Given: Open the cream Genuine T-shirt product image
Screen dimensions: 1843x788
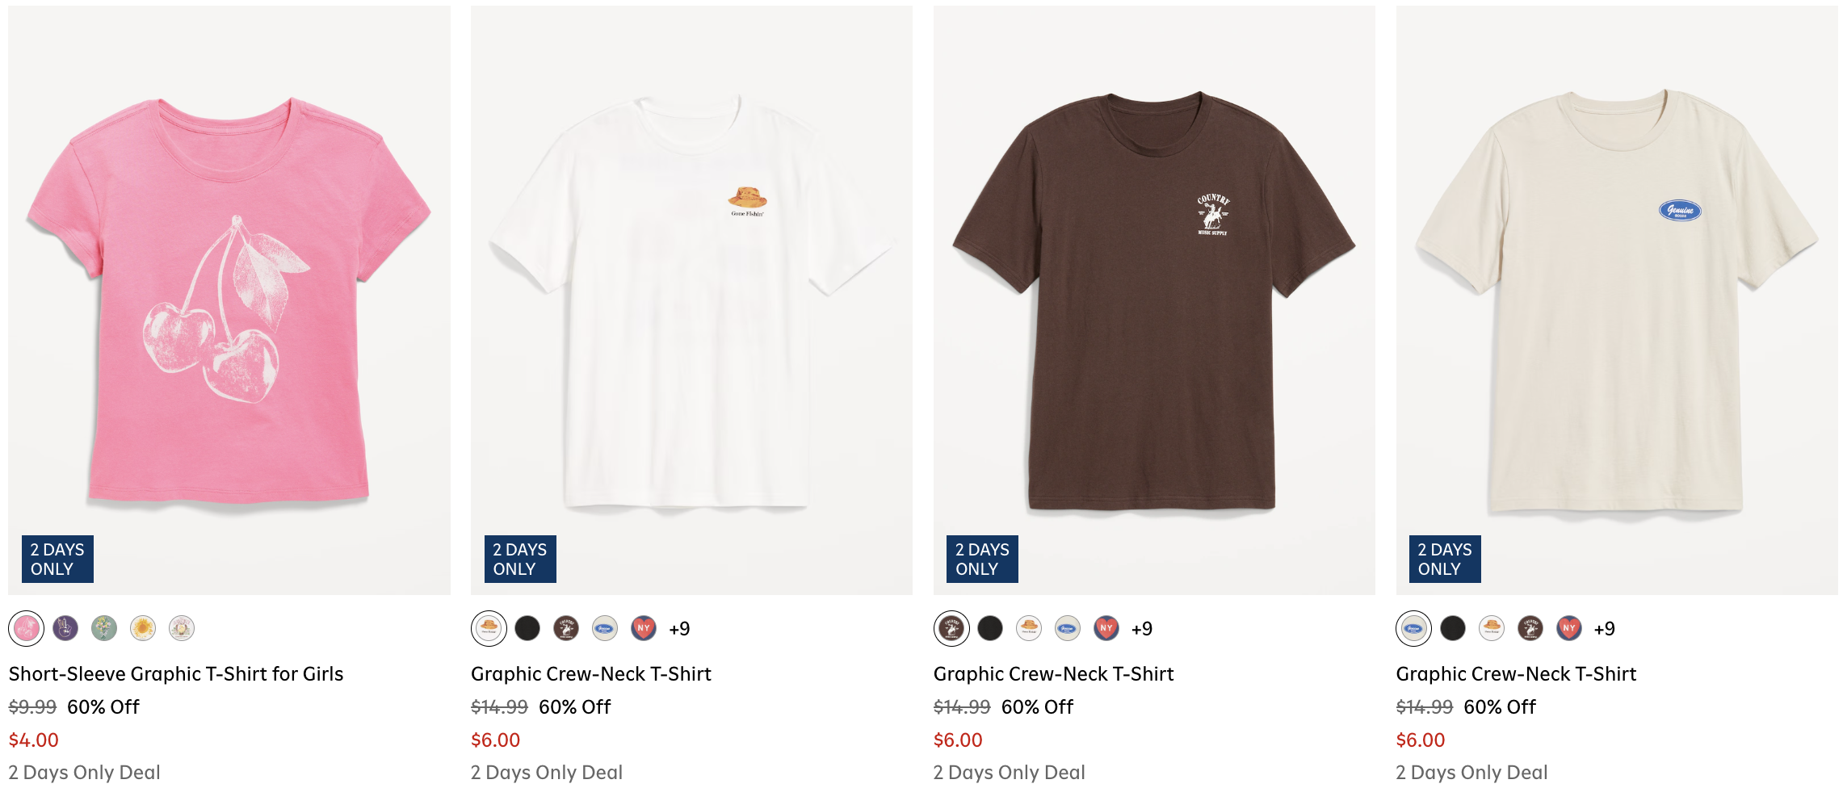Looking at the screenshot, I should tap(1617, 300).
